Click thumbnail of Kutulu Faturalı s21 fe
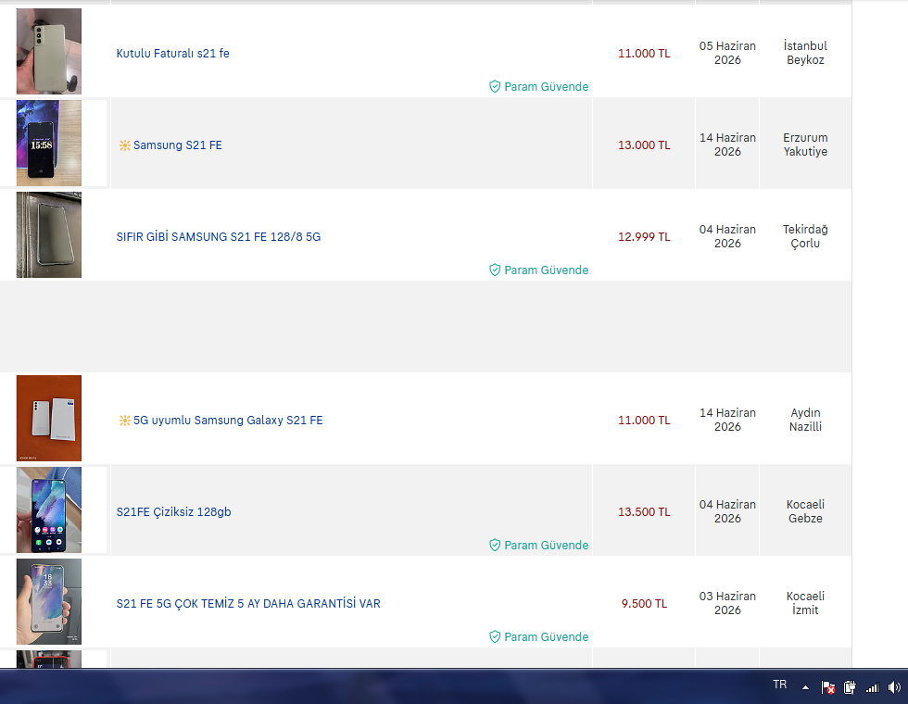Image resolution: width=908 pixels, height=704 pixels. pos(48,51)
